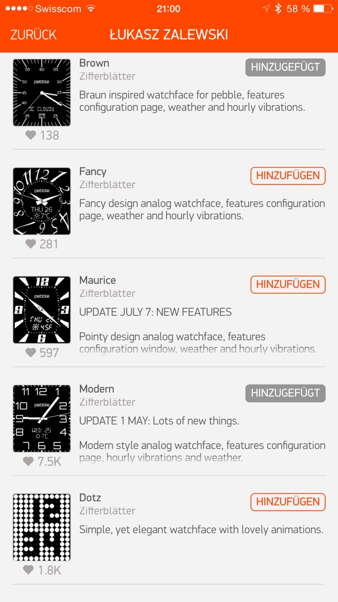Tap the heart icon under Brown watchface
The width and height of the screenshot is (338, 602).
(x=31, y=135)
